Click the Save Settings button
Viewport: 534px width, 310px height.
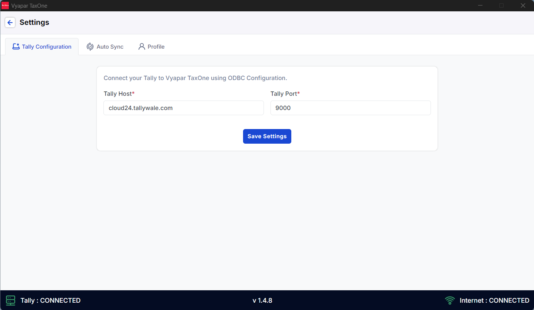(267, 136)
